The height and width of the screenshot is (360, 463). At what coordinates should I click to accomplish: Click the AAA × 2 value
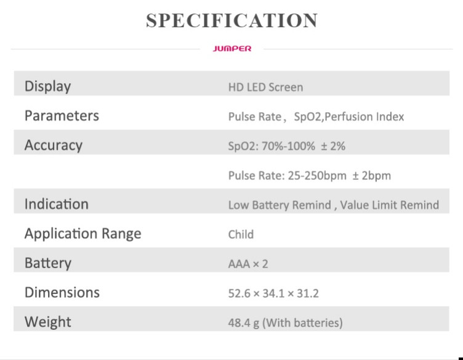(248, 264)
